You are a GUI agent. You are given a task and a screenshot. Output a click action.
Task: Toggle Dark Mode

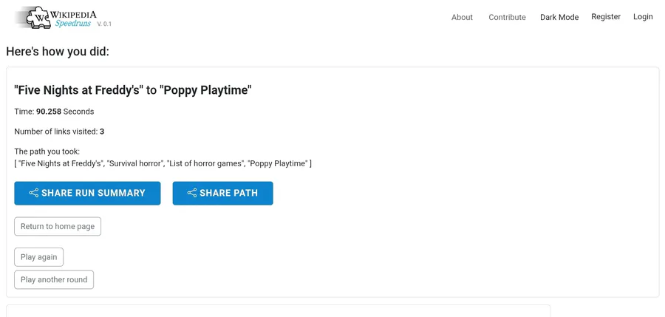point(559,18)
